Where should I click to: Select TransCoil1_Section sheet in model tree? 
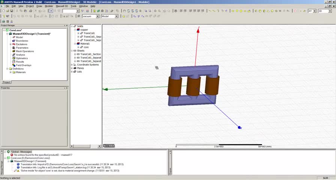click(90, 54)
